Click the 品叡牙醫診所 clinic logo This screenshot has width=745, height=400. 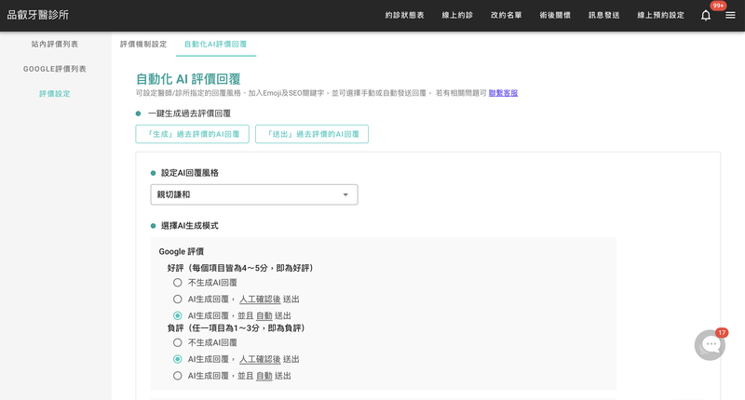[37, 15]
